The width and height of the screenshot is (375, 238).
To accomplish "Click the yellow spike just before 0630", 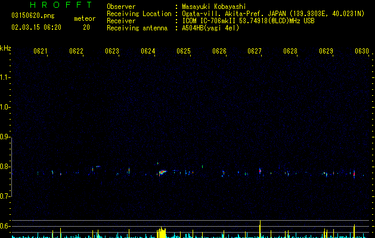I will (354, 231).
